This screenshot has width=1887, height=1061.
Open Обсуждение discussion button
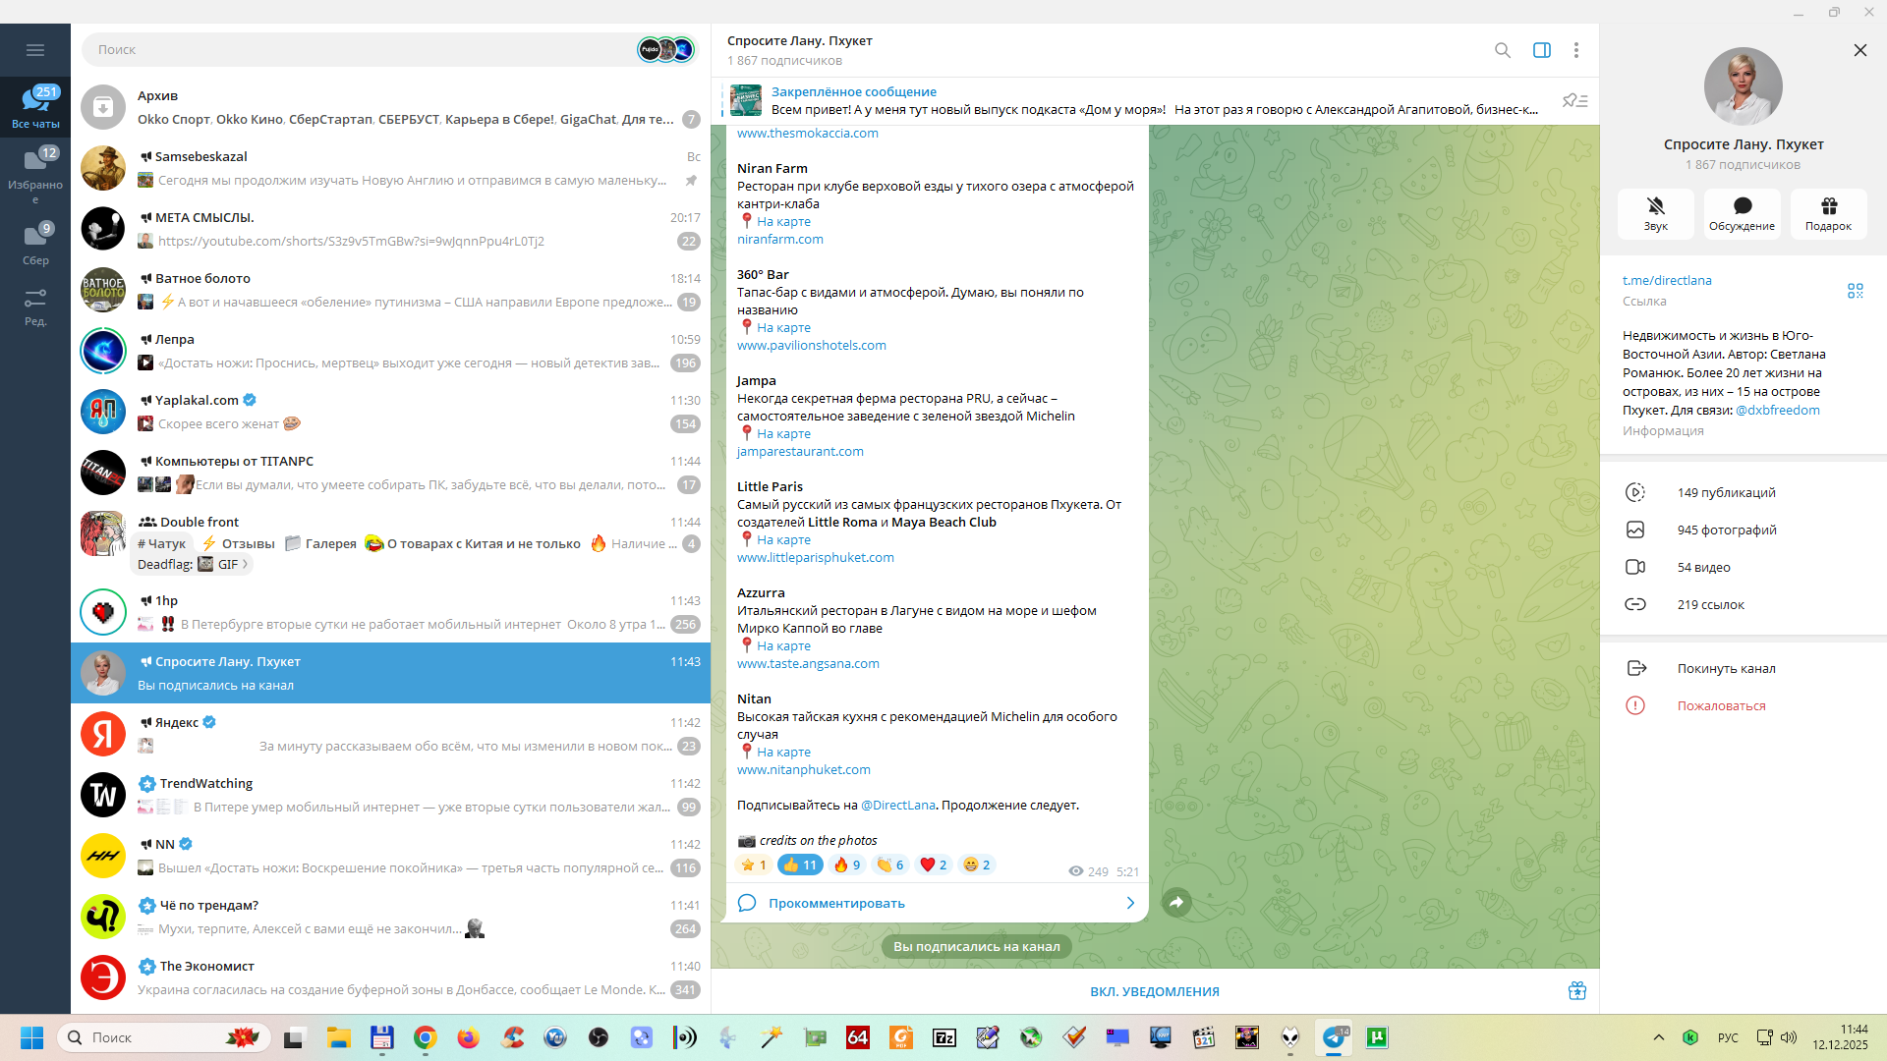coord(1742,212)
